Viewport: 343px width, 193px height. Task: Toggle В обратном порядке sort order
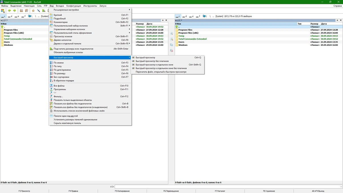click(90, 81)
